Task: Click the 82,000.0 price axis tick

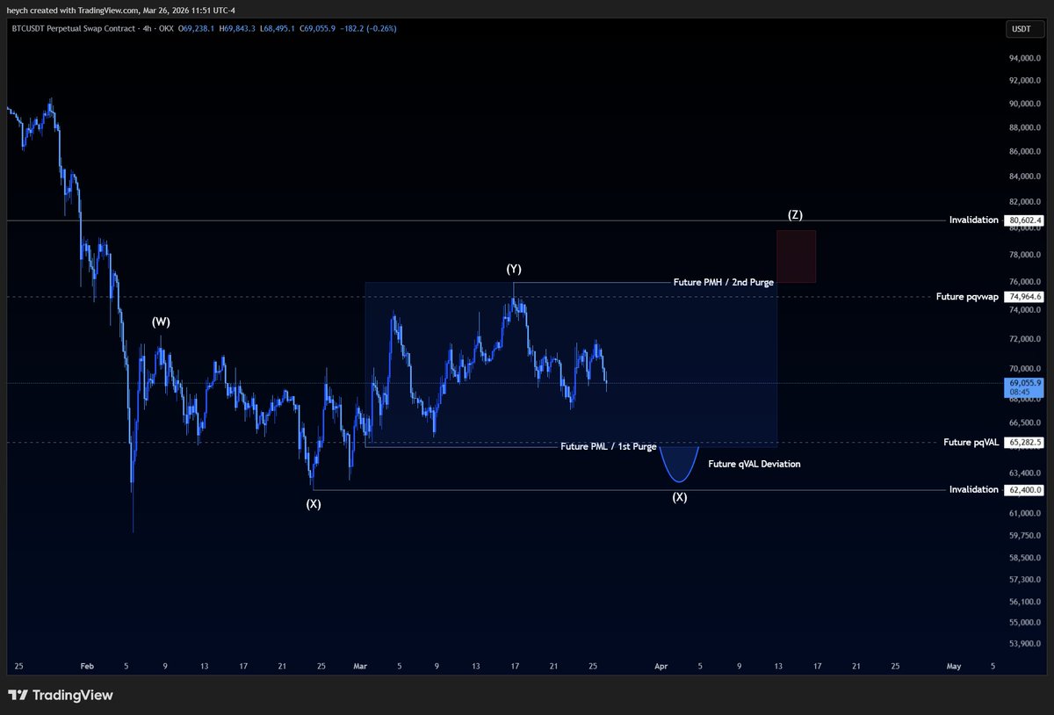Action: pyautogui.click(x=1025, y=201)
